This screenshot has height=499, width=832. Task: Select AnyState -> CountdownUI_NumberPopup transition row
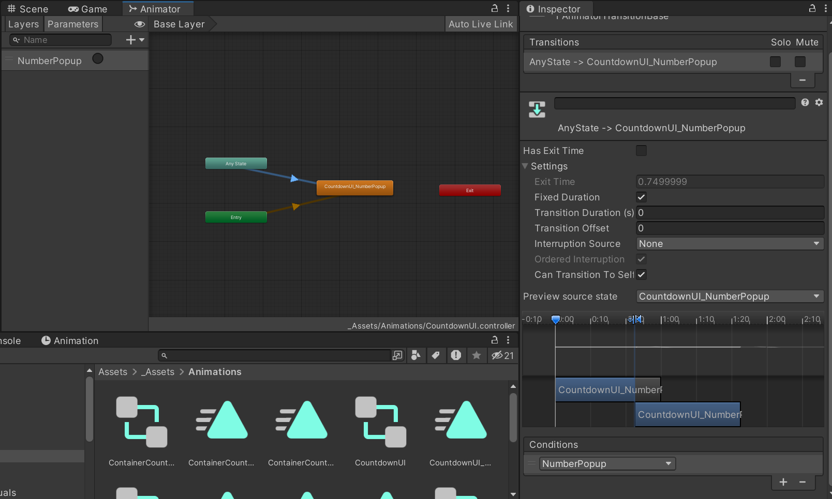673,61
